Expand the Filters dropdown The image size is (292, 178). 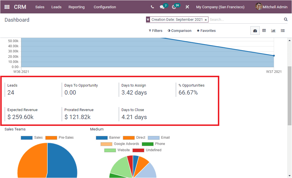[x=155, y=30]
